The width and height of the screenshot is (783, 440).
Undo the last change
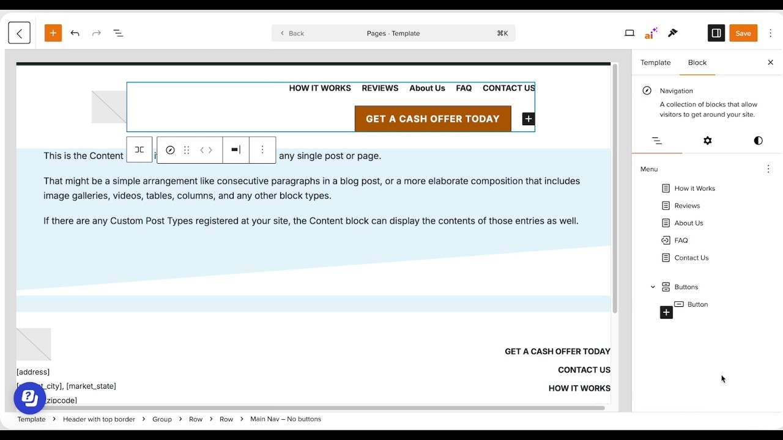75,33
